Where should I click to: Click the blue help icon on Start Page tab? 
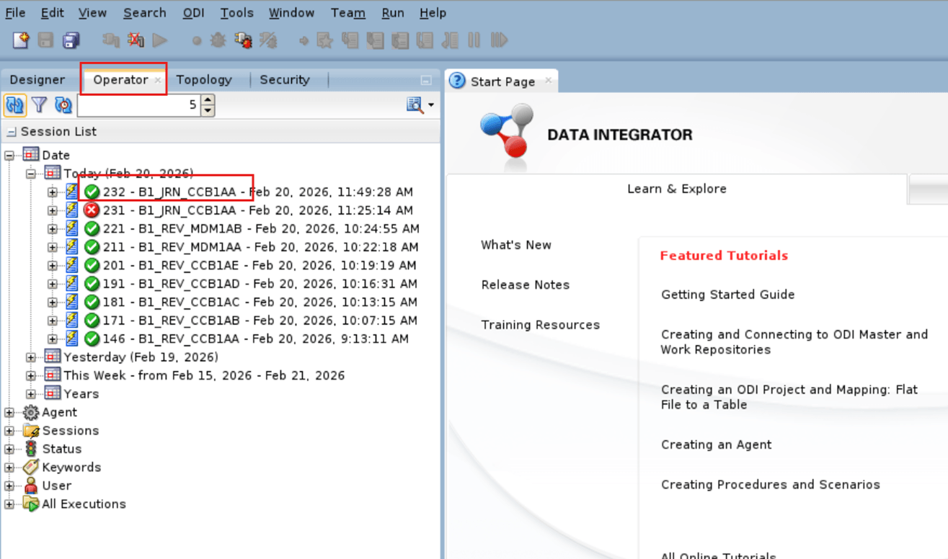tap(457, 81)
